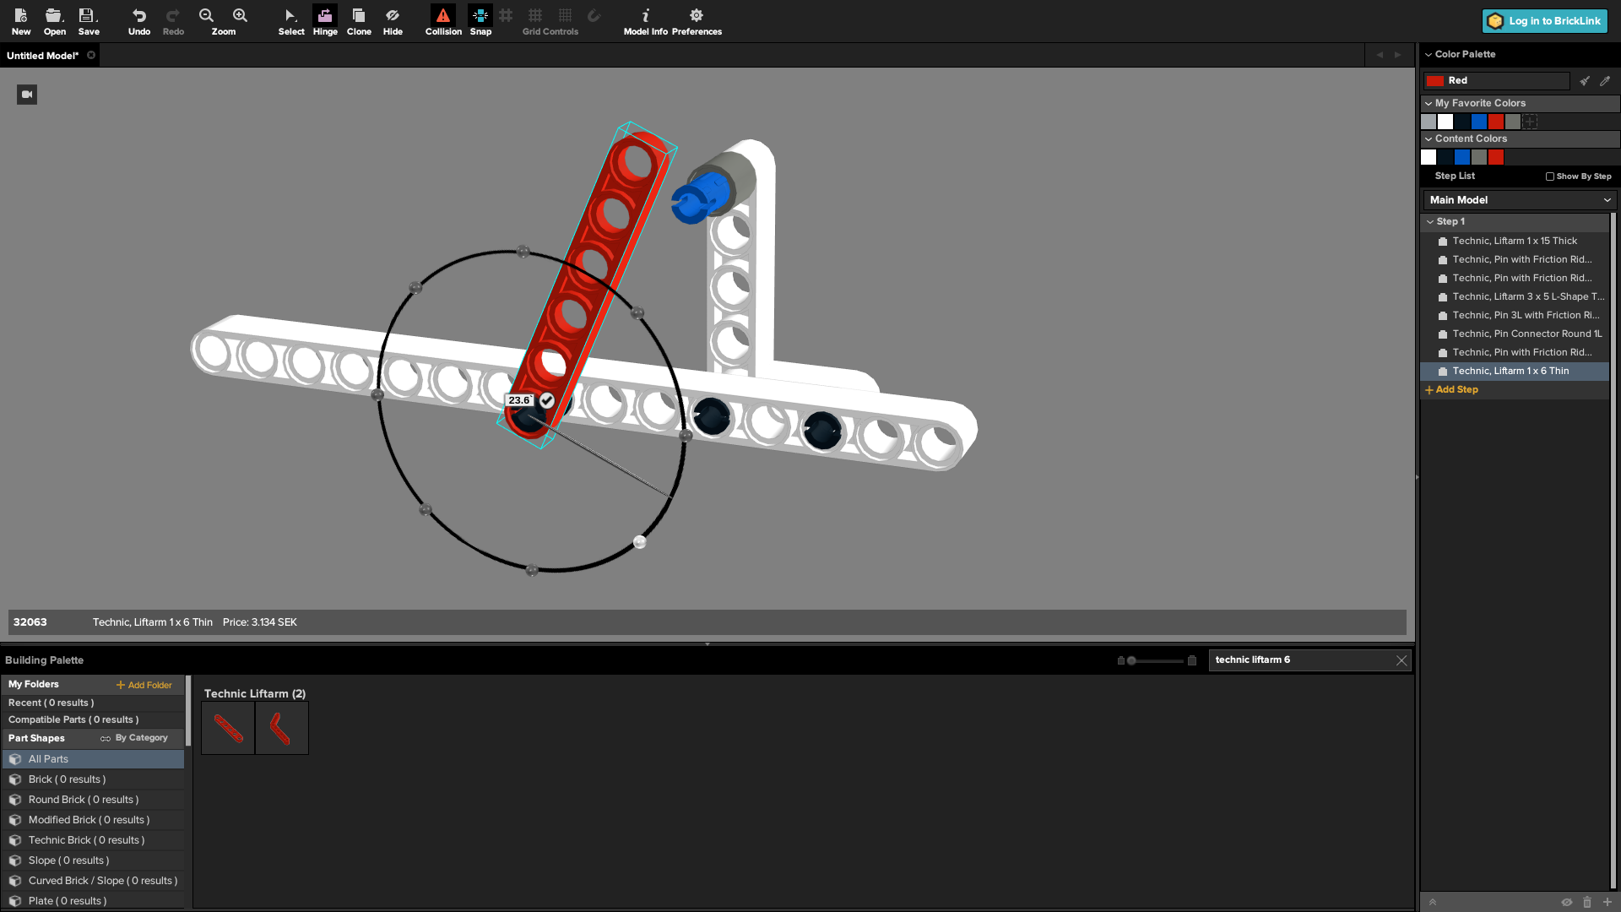Click the technic liftarm 6 search field
The image size is (1621, 912).
click(x=1300, y=660)
